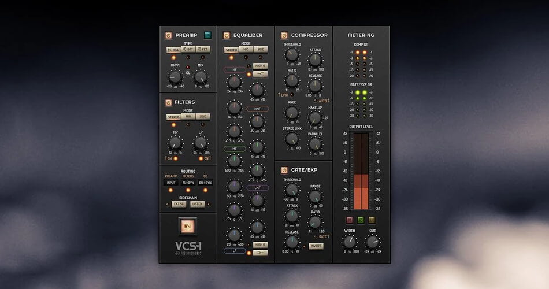Toggle the Compressor section power button
Screen dimensions: 549x289
pyautogui.click(x=284, y=35)
